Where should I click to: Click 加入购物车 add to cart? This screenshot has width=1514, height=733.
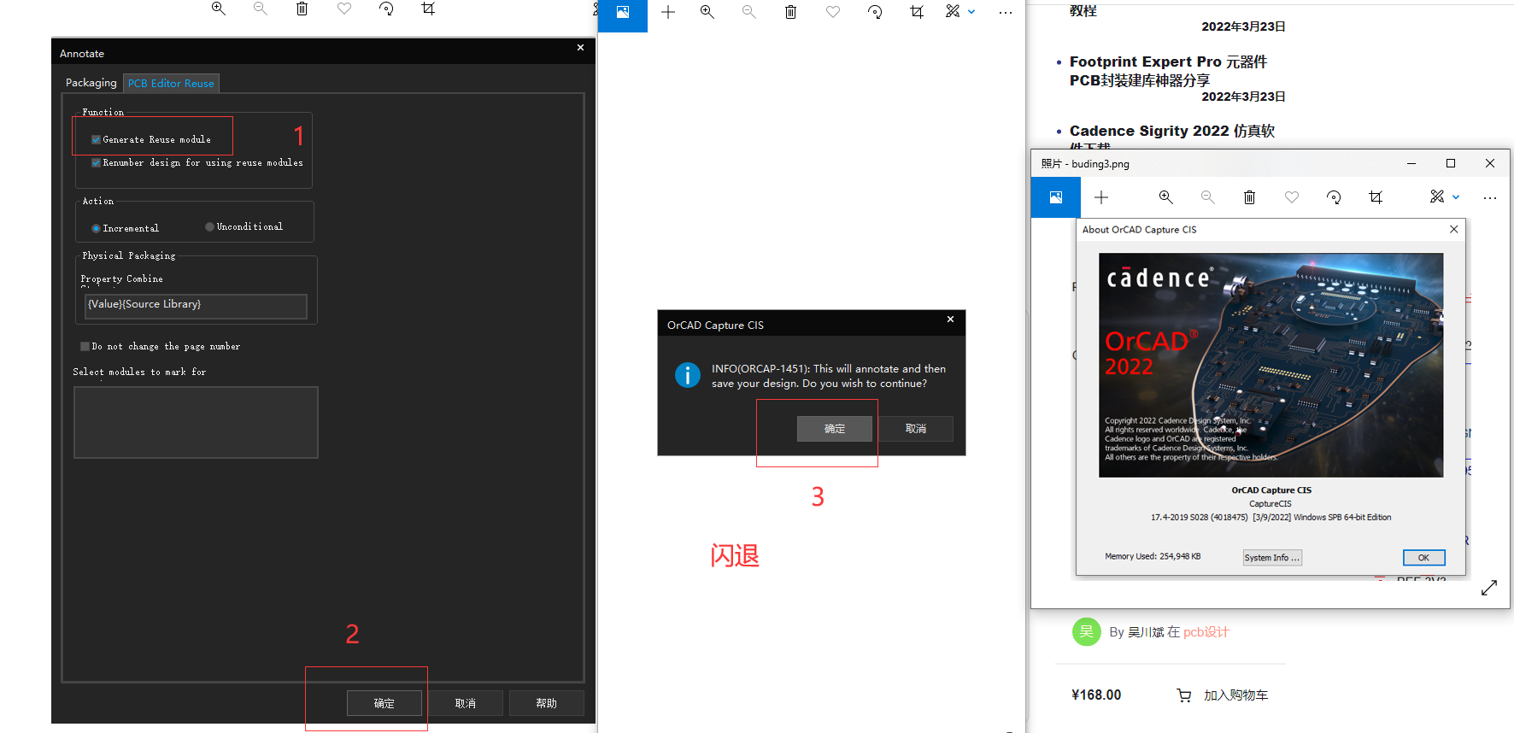coord(1235,695)
